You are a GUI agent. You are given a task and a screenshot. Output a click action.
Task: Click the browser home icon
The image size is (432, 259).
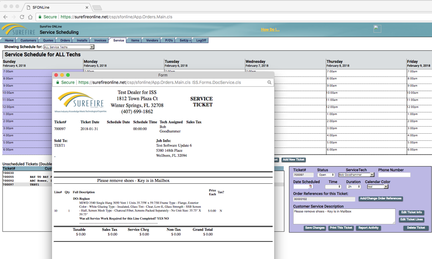tap(30, 17)
